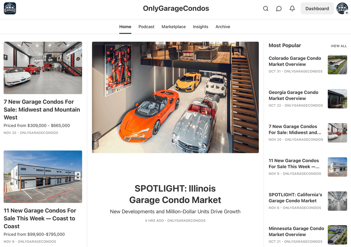The height and width of the screenshot is (247, 351).
Task: Open the 11 New Garage Condos building image
Action: pos(43,177)
